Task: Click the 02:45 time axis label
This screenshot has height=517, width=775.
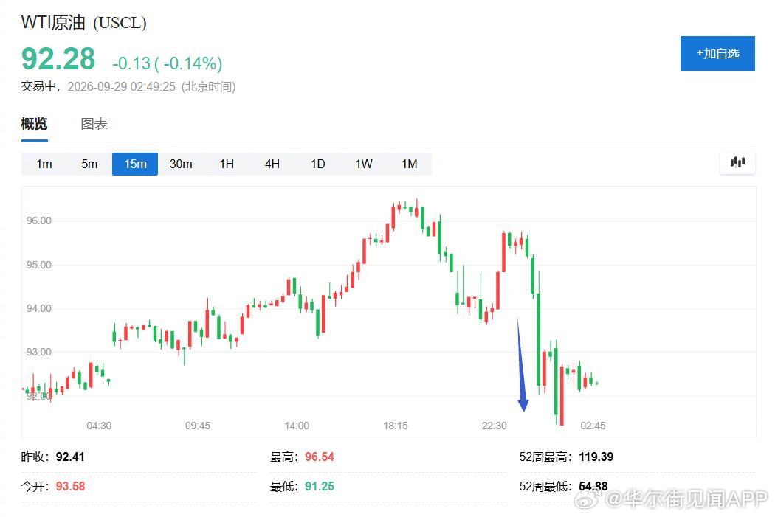Action: click(x=593, y=426)
